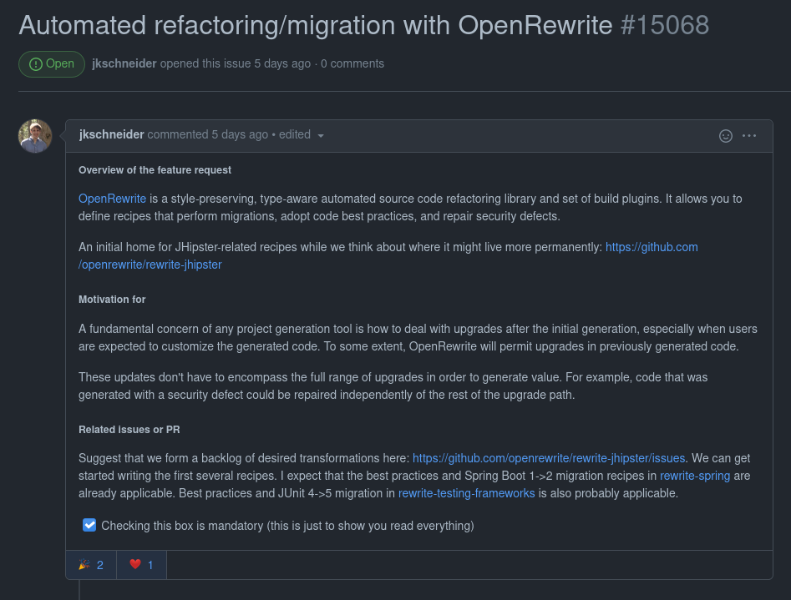Click jkschneider author name in comment header
The image size is (791, 600).
pos(111,134)
